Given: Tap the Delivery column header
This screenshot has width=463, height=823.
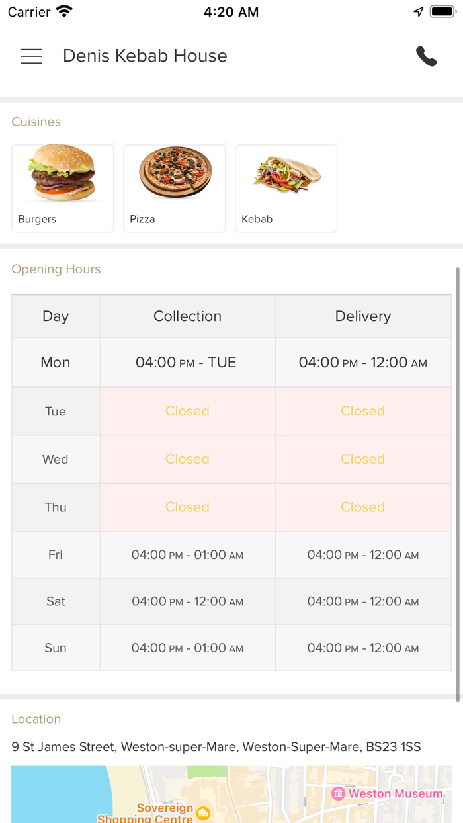Looking at the screenshot, I should coord(362,316).
